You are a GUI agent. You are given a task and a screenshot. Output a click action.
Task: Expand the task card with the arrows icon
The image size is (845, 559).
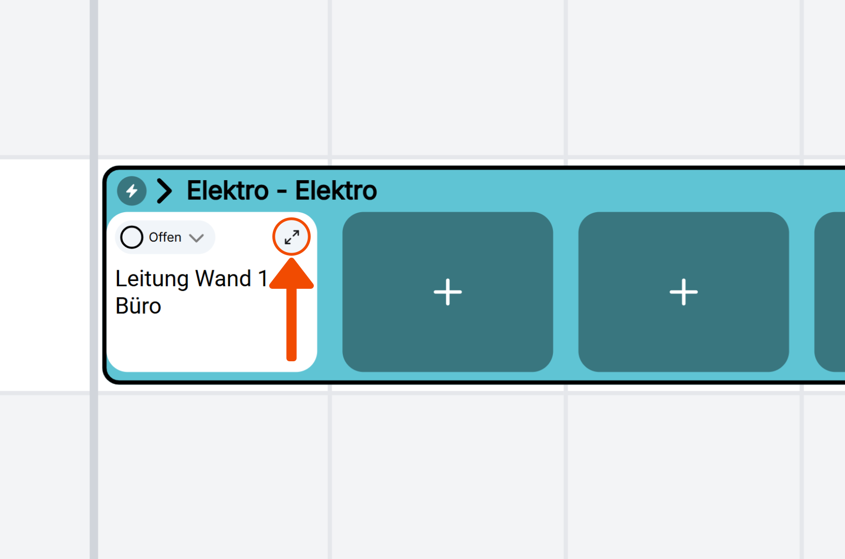pyautogui.click(x=292, y=237)
